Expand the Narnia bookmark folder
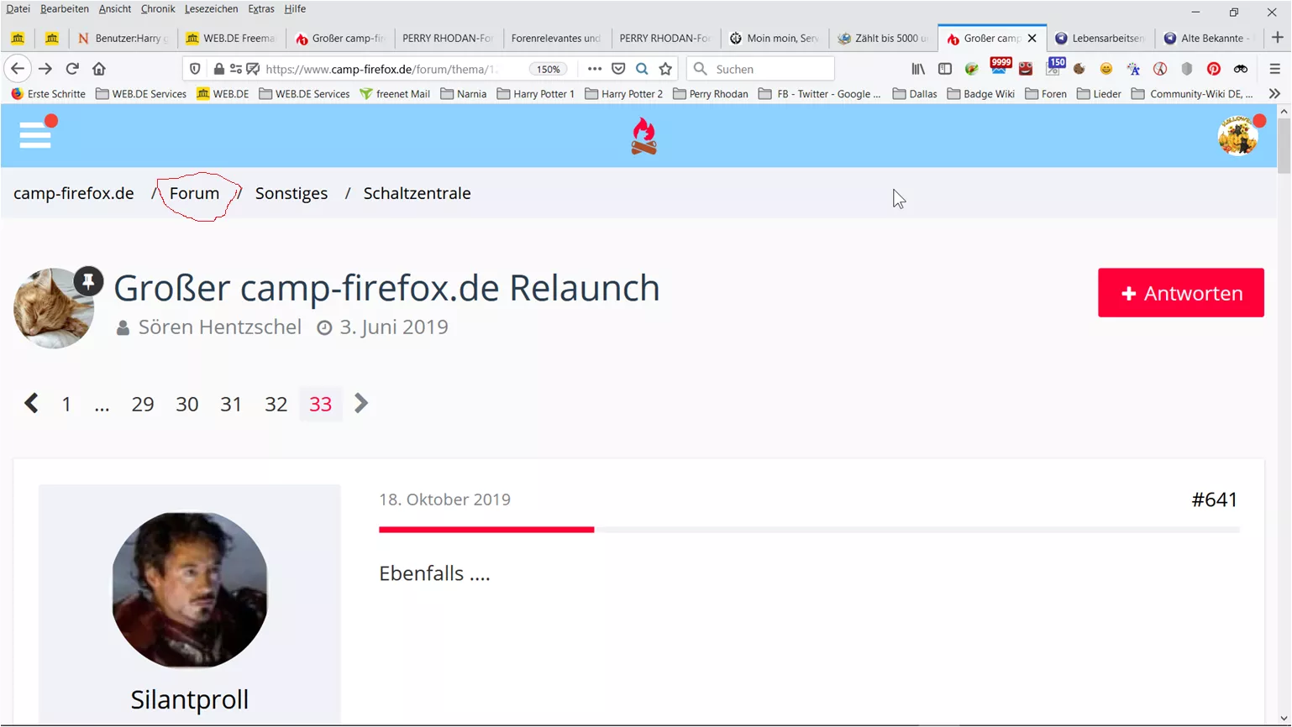The width and height of the screenshot is (1292, 727). [x=464, y=94]
